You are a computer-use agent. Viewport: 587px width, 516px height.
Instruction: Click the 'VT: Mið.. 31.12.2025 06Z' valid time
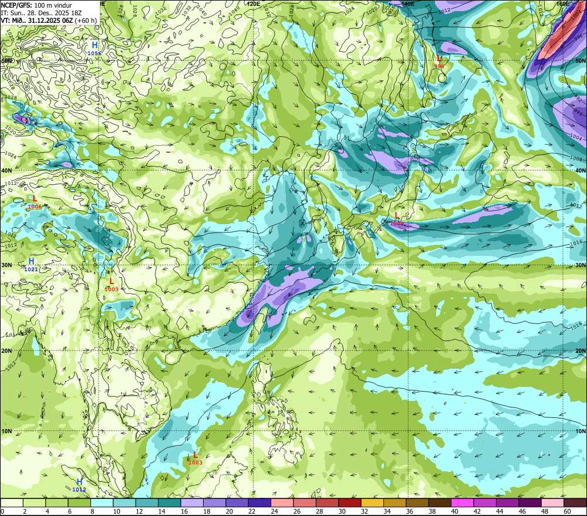pyautogui.click(x=36, y=20)
